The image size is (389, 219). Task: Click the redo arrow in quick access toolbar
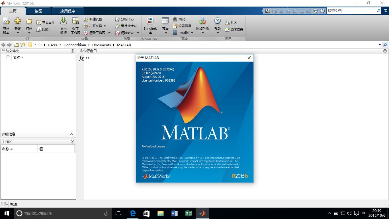point(309,11)
